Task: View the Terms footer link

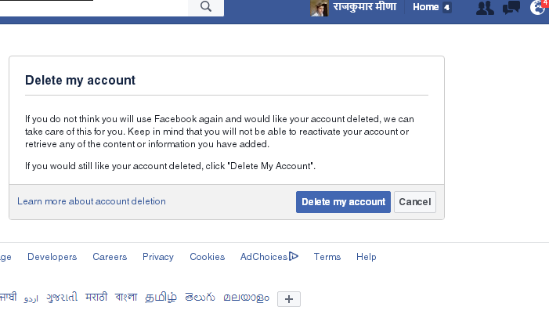Action: tap(327, 257)
